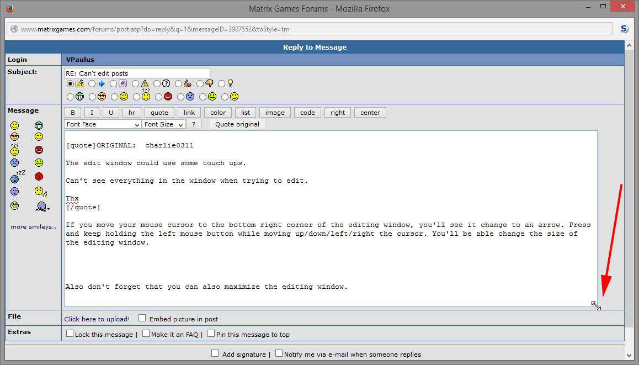
Task: Click into the Subject text field
Action: coord(137,73)
